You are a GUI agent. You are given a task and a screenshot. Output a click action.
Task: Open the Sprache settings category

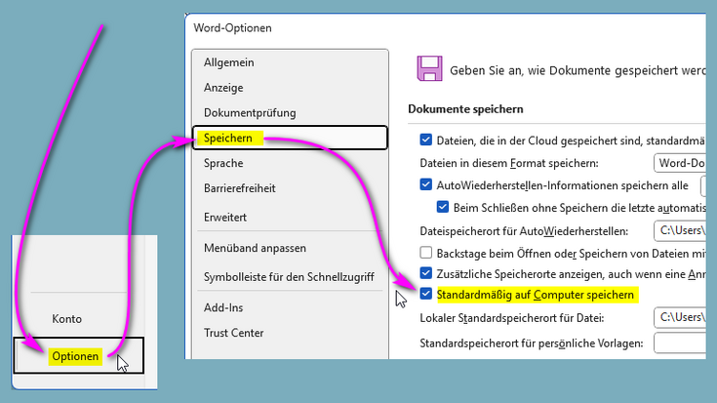pyautogui.click(x=223, y=163)
